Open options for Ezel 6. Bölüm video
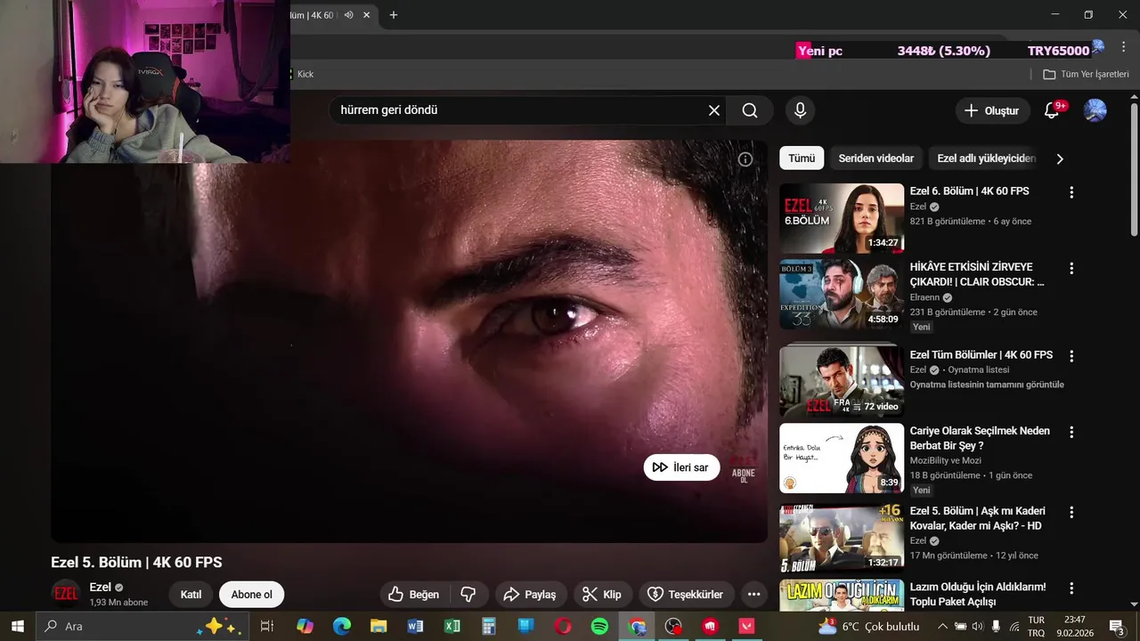 1071,192
